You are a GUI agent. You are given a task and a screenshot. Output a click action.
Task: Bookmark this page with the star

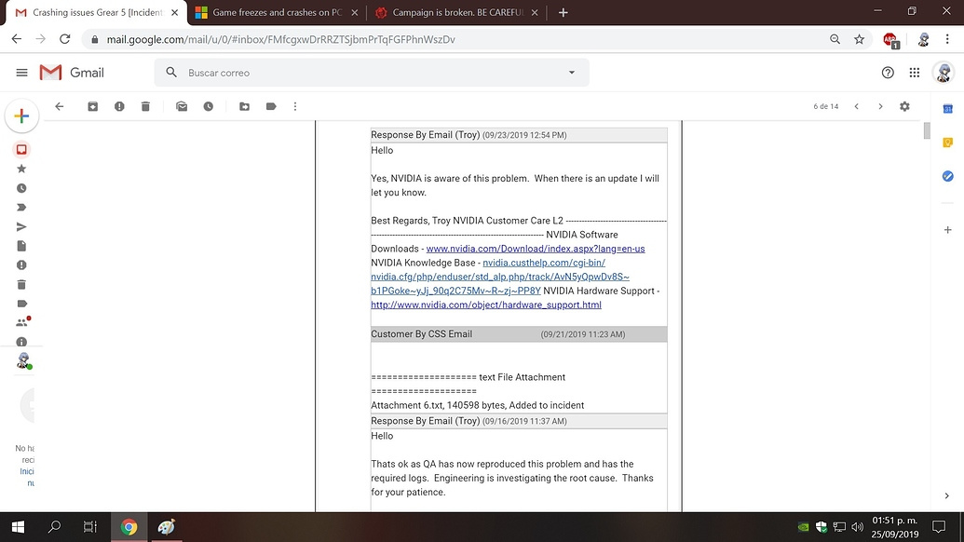(859, 39)
